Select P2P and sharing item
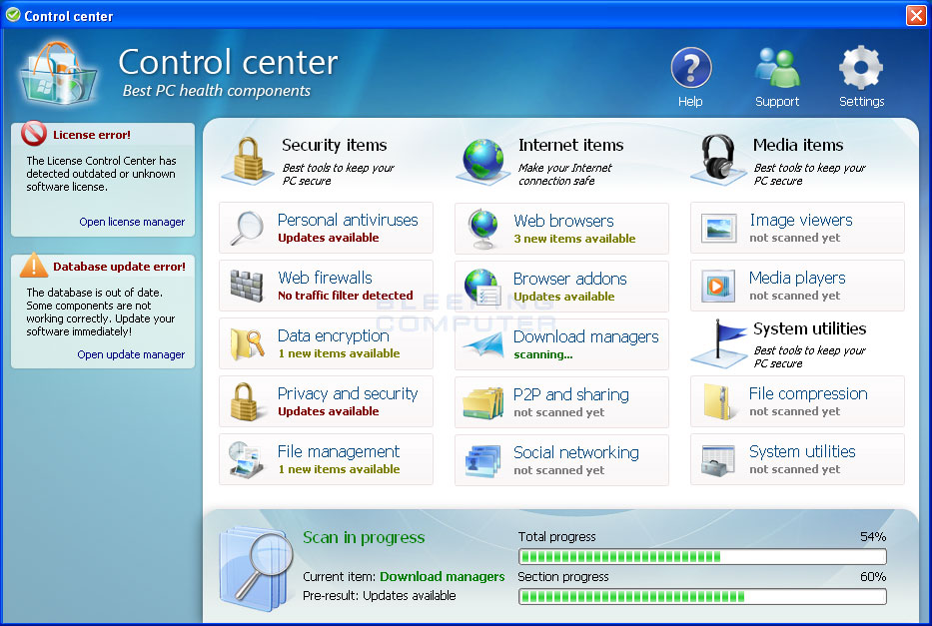 coord(561,402)
